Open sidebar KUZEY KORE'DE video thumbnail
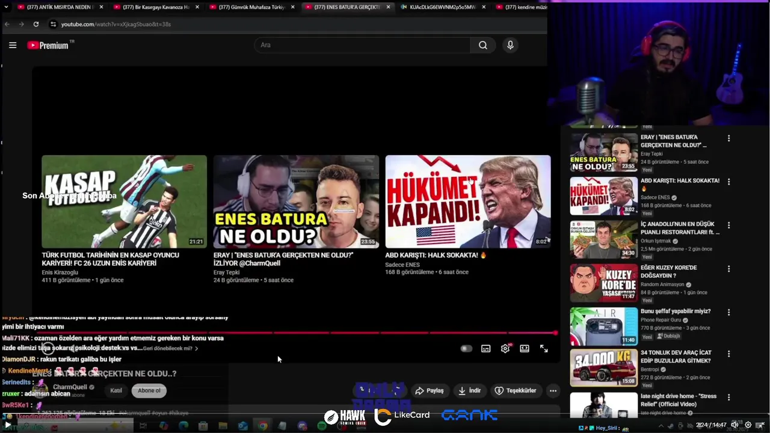This screenshot has height=433, width=770. click(x=604, y=283)
